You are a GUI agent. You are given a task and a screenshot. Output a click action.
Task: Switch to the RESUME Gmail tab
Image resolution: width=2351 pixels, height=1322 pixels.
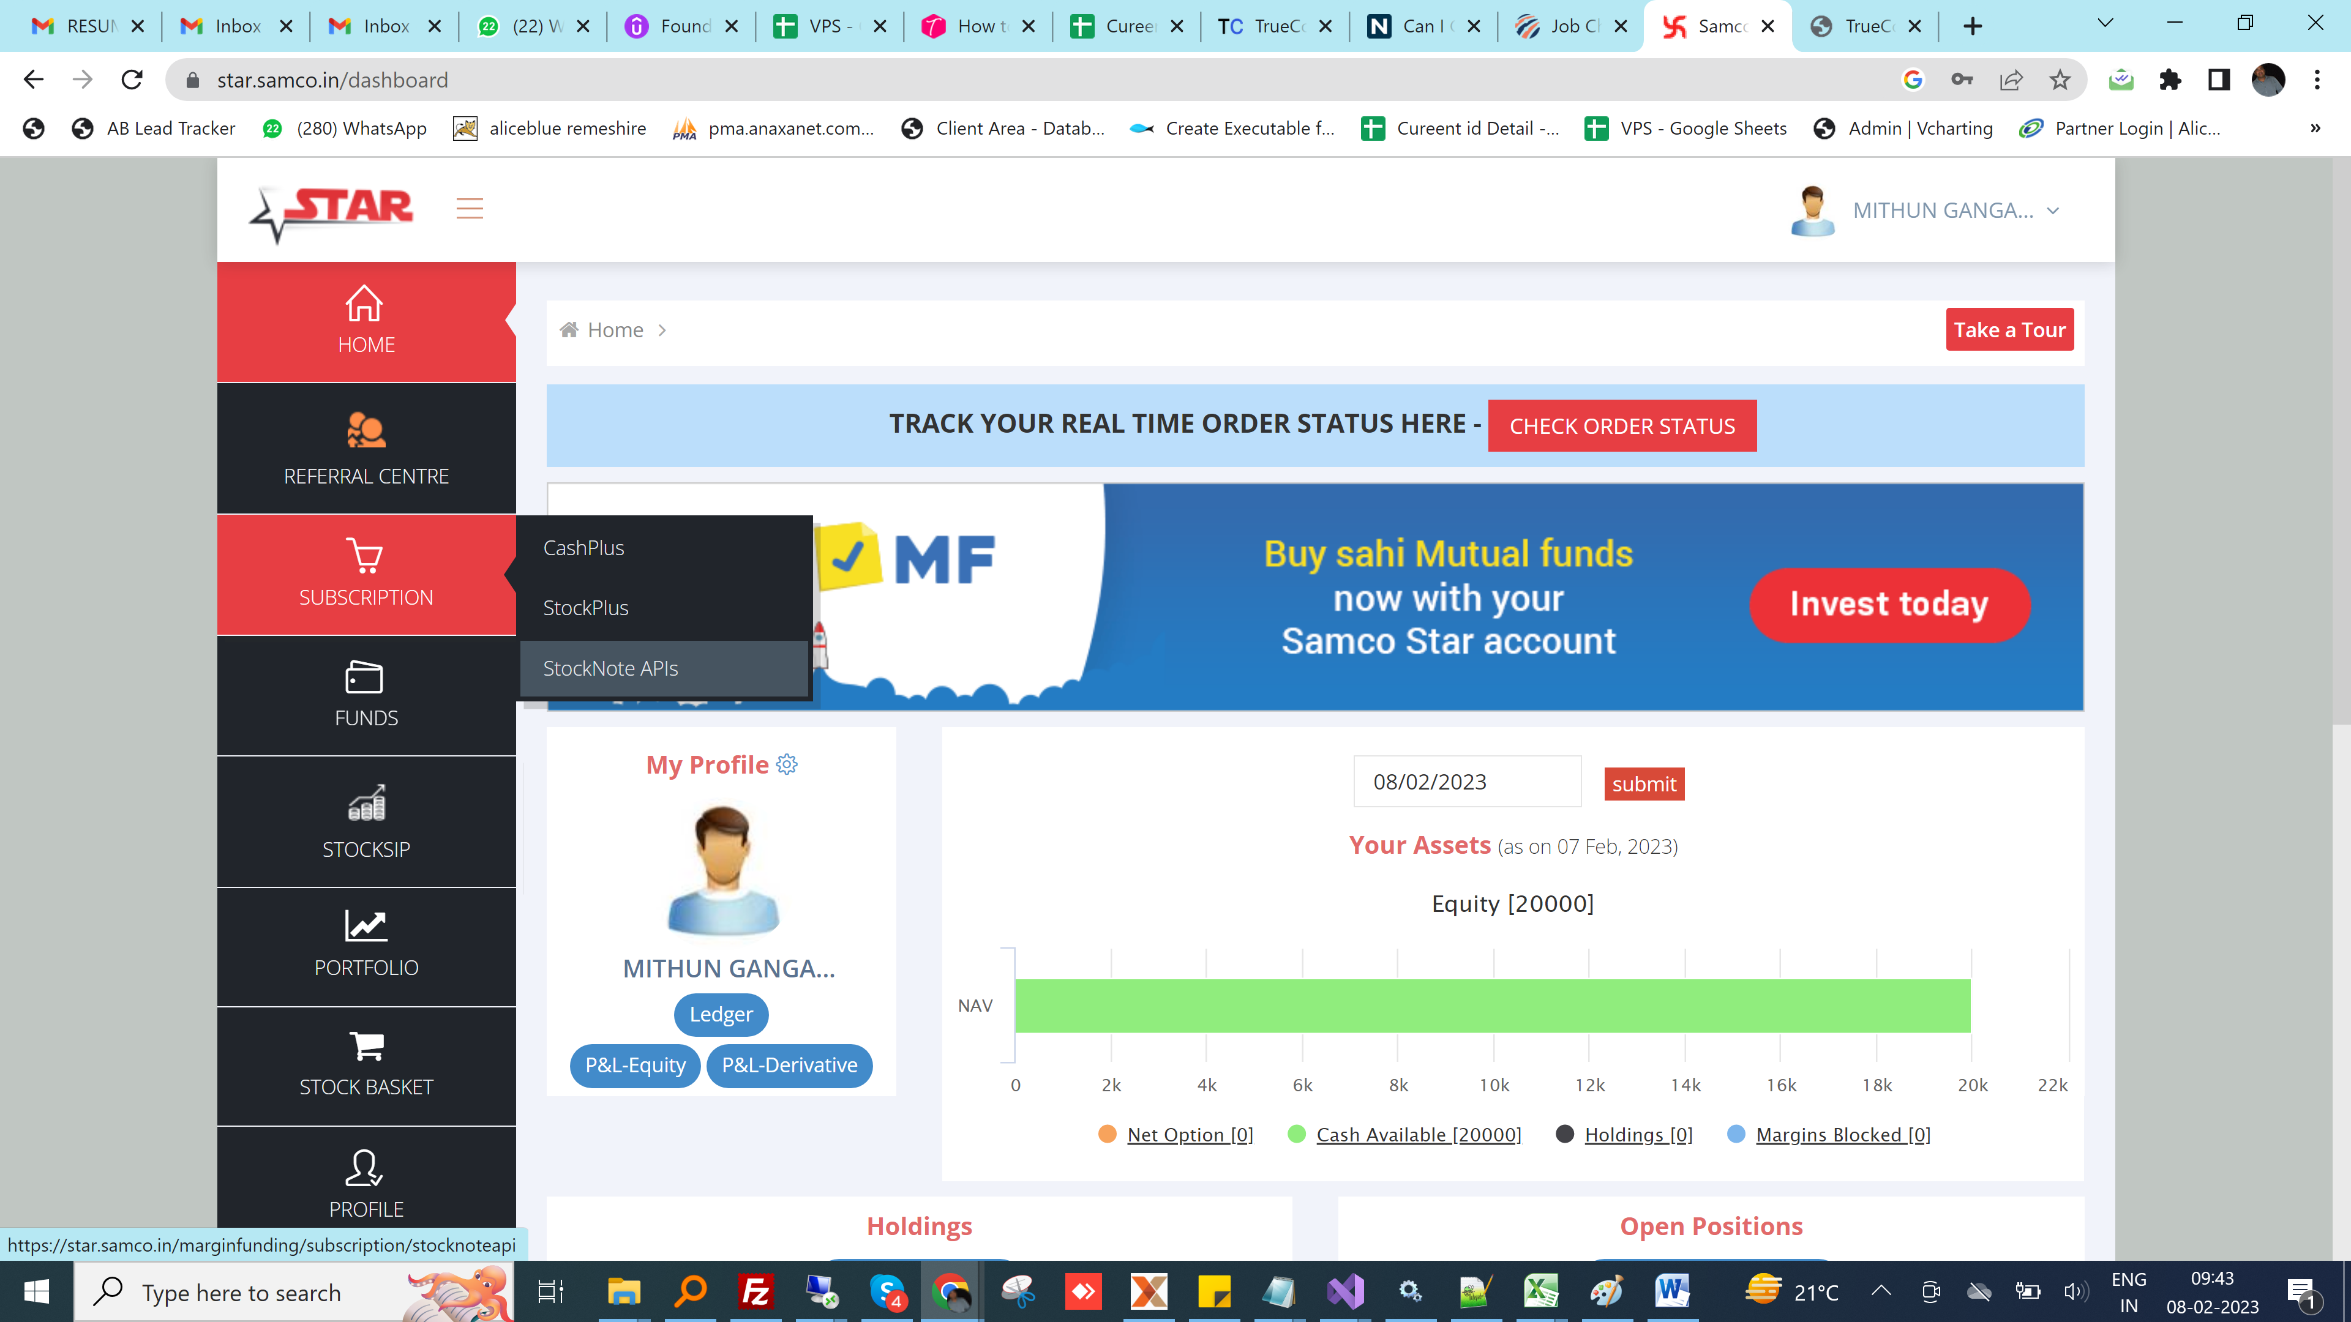(x=87, y=26)
